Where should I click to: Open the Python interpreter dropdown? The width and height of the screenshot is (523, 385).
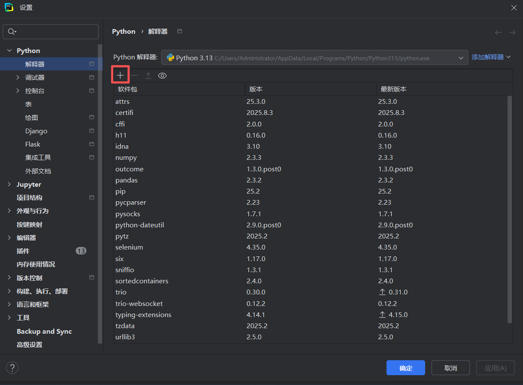pos(314,58)
